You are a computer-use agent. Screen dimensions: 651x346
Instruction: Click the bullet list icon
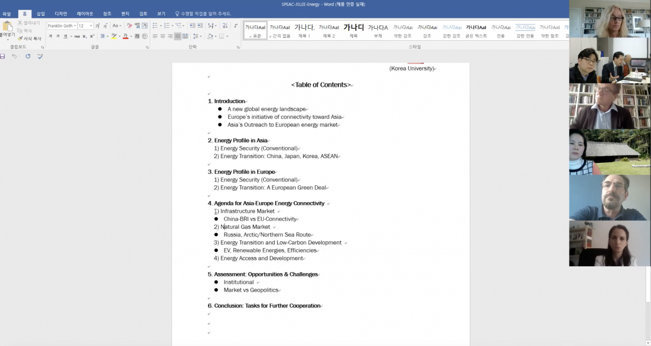point(155,26)
